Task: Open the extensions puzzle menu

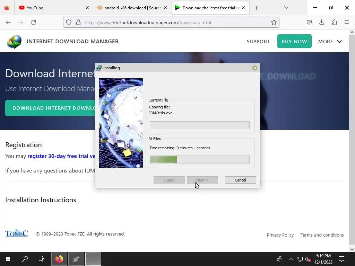Action: (x=334, y=22)
